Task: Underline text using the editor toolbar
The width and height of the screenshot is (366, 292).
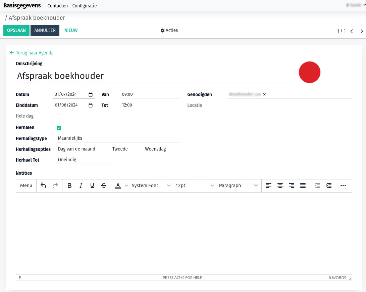Action: pyautogui.click(x=92, y=185)
